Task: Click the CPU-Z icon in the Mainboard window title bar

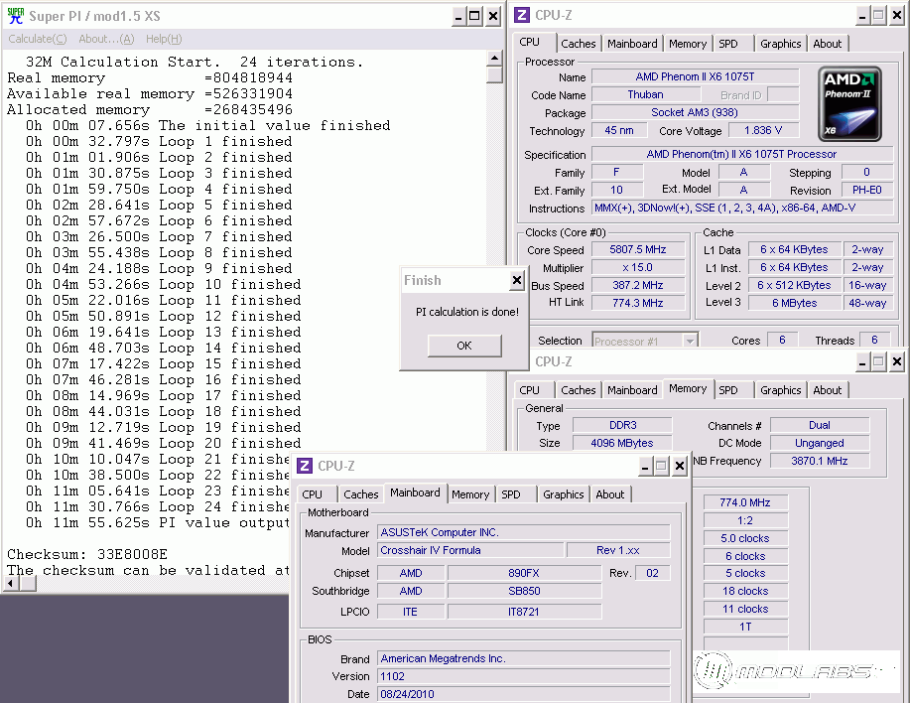Action: click(x=305, y=466)
